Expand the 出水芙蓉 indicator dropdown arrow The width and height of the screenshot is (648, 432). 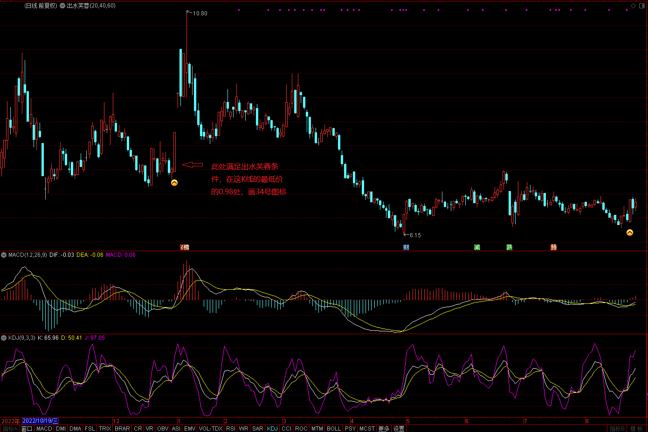pyautogui.click(x=62, y=6)
